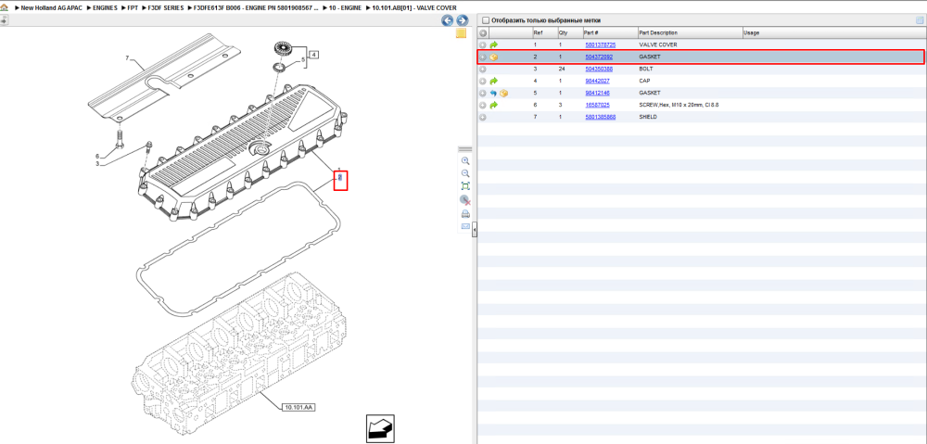
Task: Click FPT breadcrumb
Action: 133,7
